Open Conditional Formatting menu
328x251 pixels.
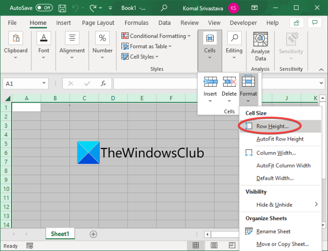pos(156,36)
